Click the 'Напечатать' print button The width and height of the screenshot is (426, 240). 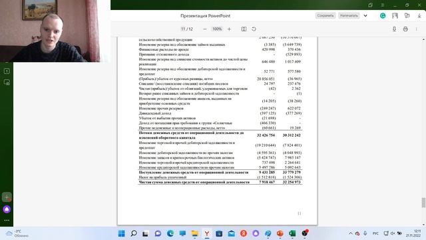click(x=349, y=15)
